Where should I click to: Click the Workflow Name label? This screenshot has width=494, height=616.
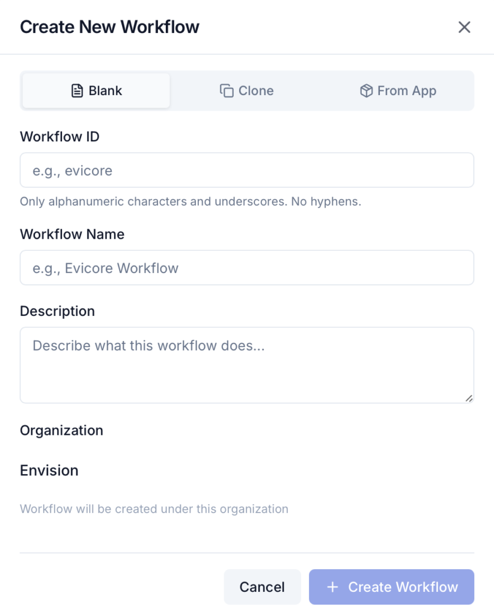(x=72, y=234)
